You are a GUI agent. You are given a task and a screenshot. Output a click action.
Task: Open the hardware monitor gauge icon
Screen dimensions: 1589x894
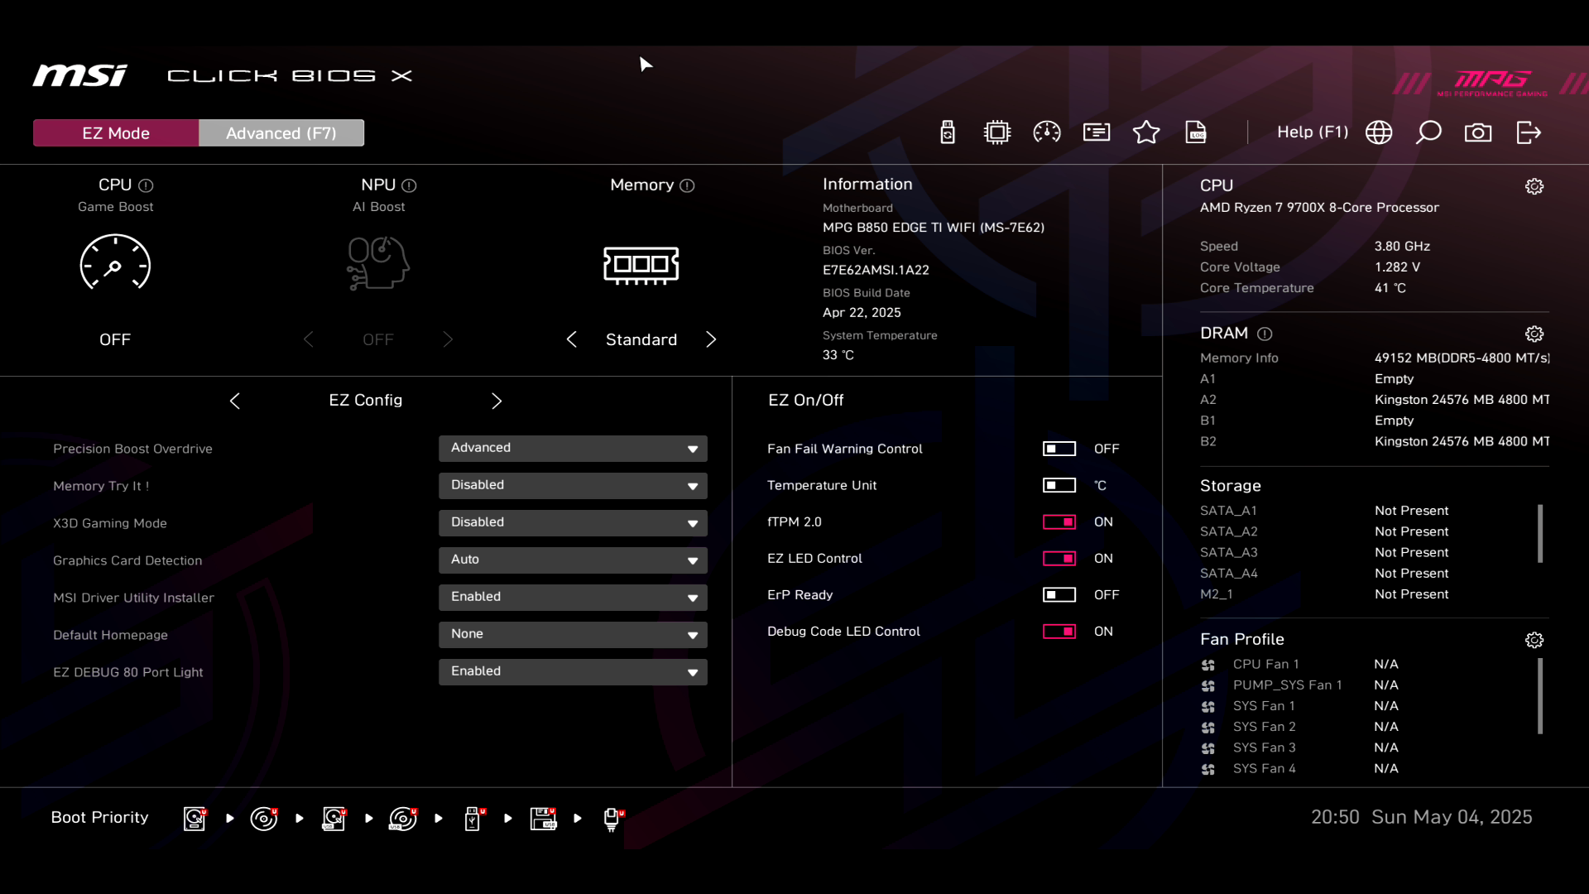(1047, 132)
